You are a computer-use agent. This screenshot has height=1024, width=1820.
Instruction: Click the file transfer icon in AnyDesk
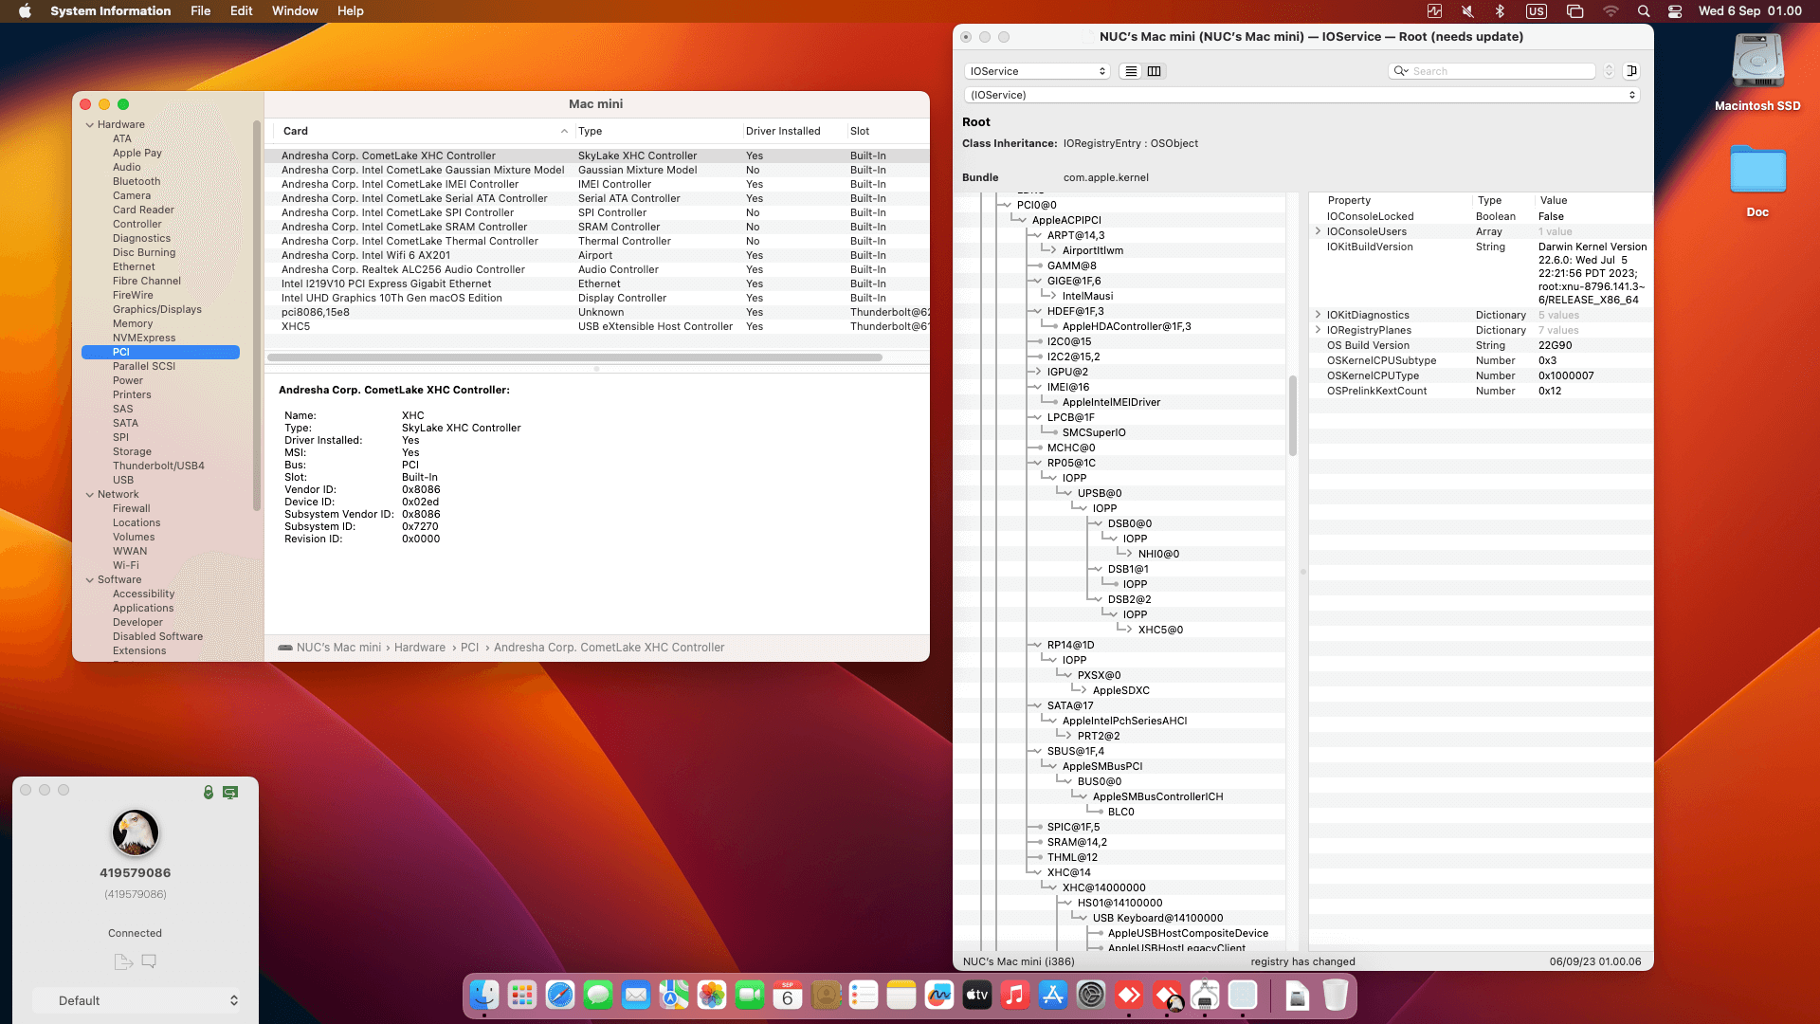122,961
